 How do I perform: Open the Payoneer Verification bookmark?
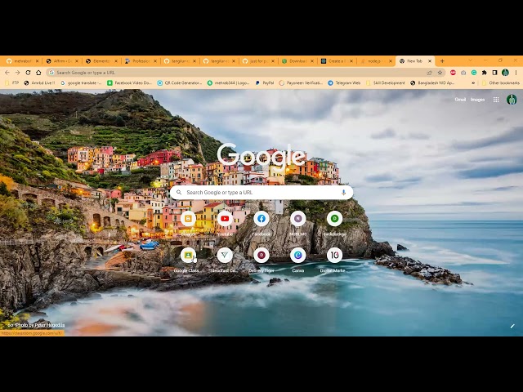pos(301,83)
